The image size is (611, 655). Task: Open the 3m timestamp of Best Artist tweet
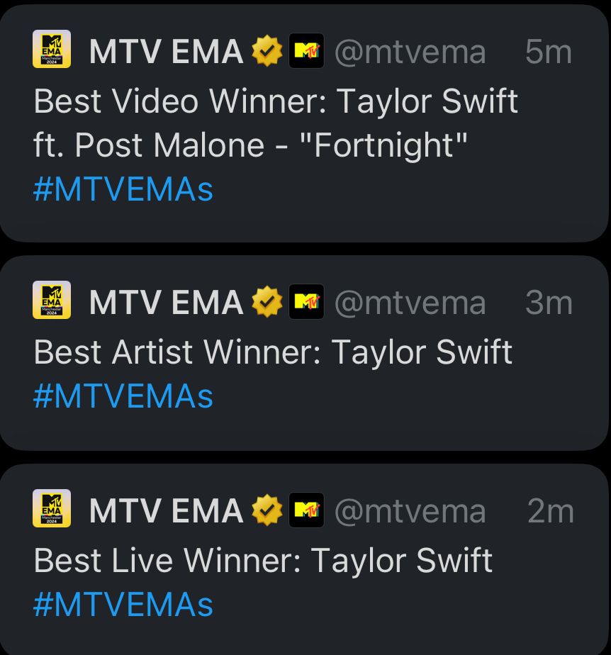(x=549, y=303)
